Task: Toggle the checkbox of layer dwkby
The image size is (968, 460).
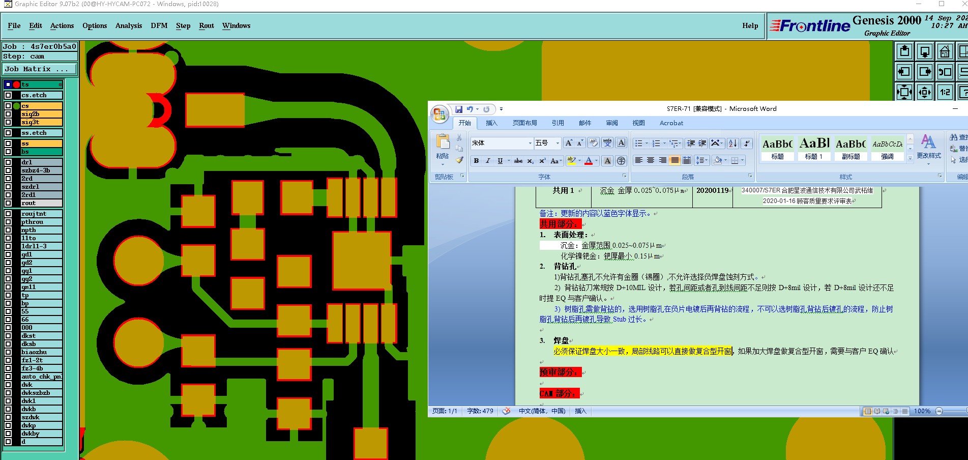Action: [8, 434]
